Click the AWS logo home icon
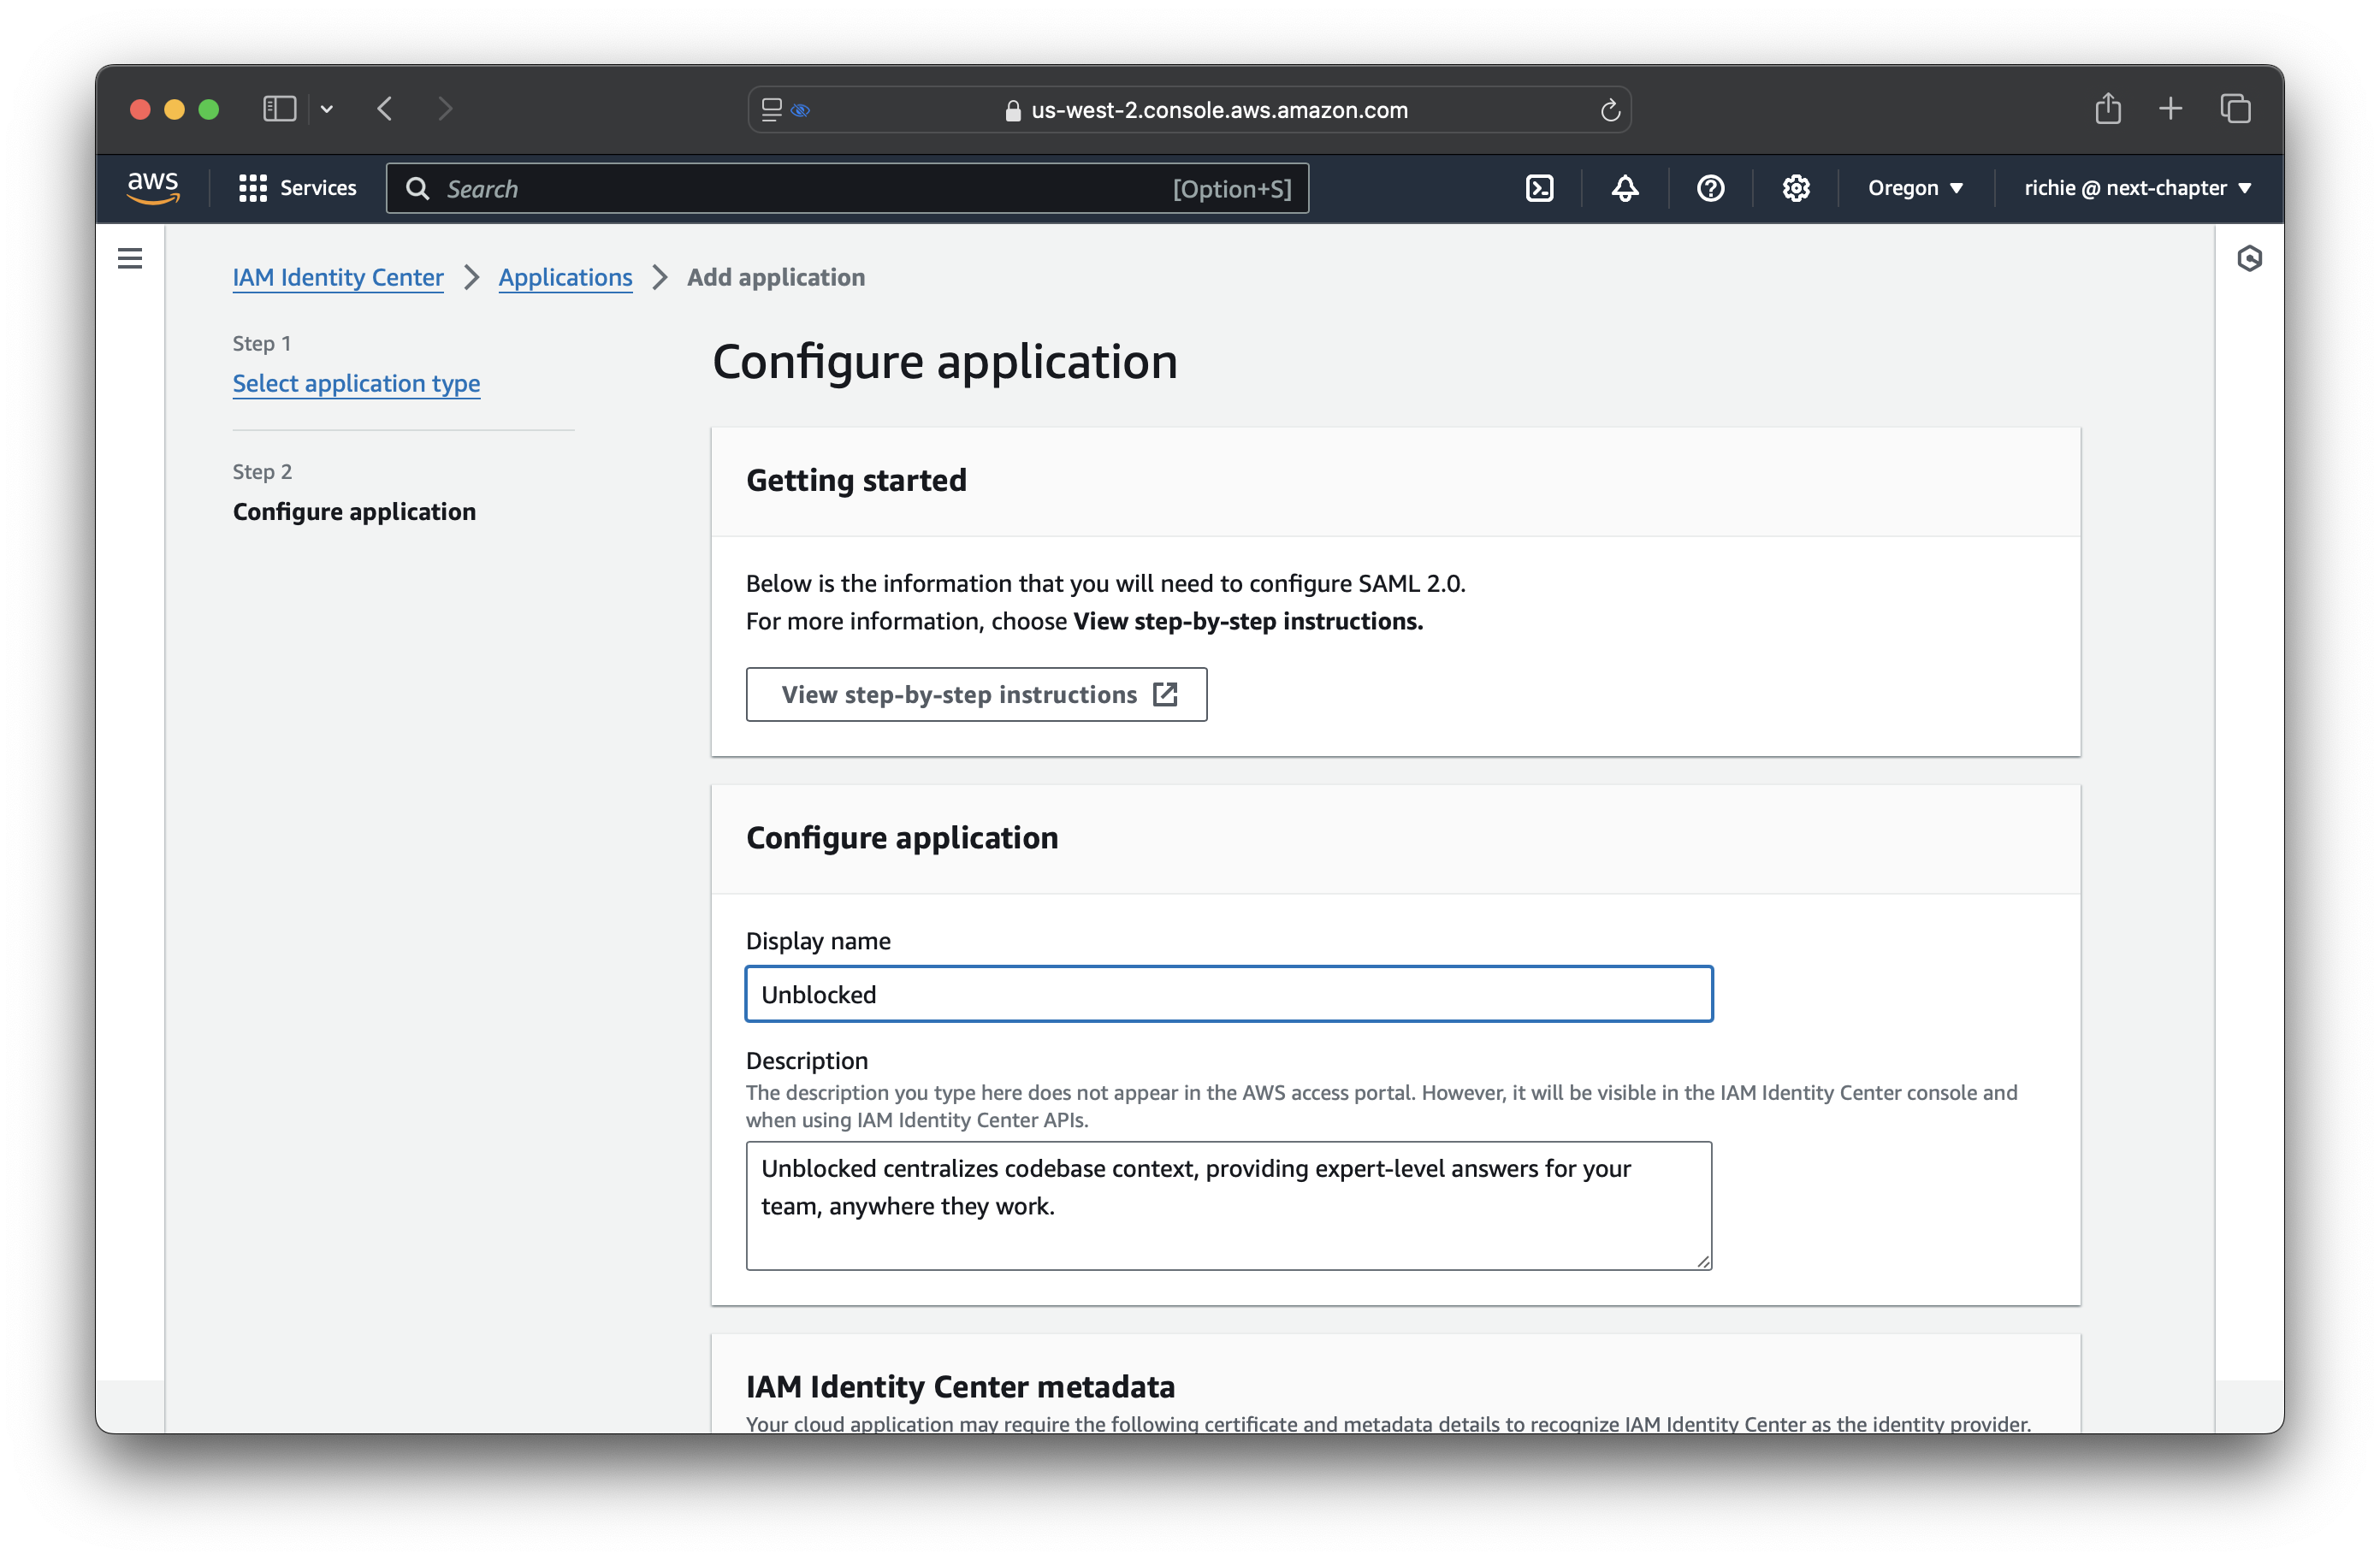The width and height of the screenshot is (2380, 1560). [153, 188]
